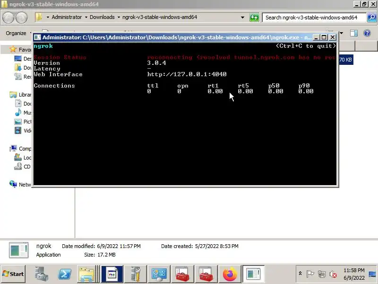
Task: Open Explorer Help question mark icon
Action: (x=367, y=33)
